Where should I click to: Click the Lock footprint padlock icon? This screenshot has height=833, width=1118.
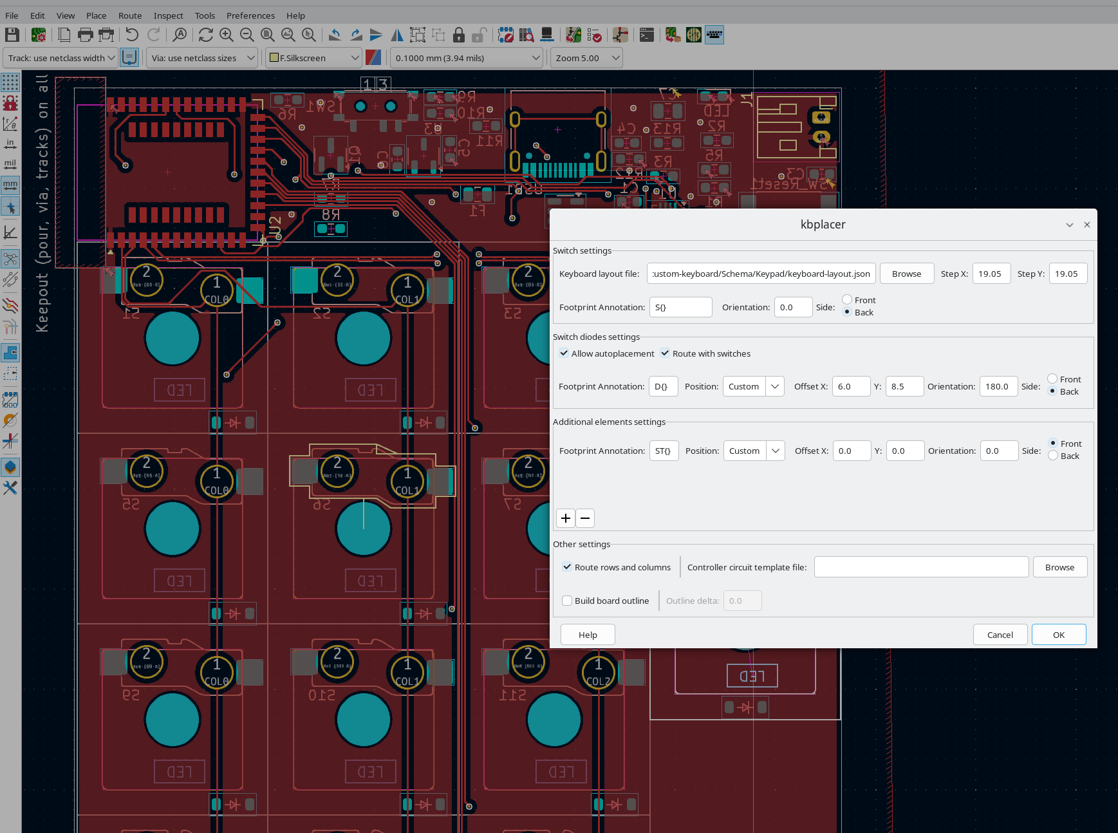tap(458, 35)
